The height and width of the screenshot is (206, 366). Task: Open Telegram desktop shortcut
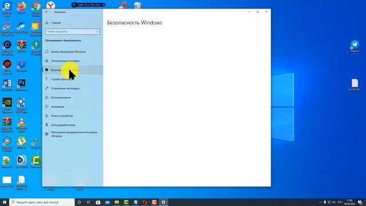pos(355,46)
